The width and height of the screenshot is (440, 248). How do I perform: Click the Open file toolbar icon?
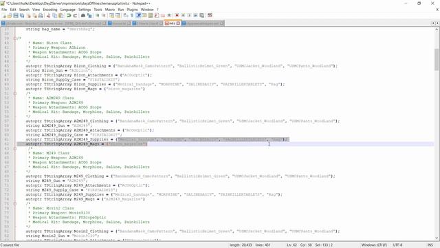click(x=10, y=15)
